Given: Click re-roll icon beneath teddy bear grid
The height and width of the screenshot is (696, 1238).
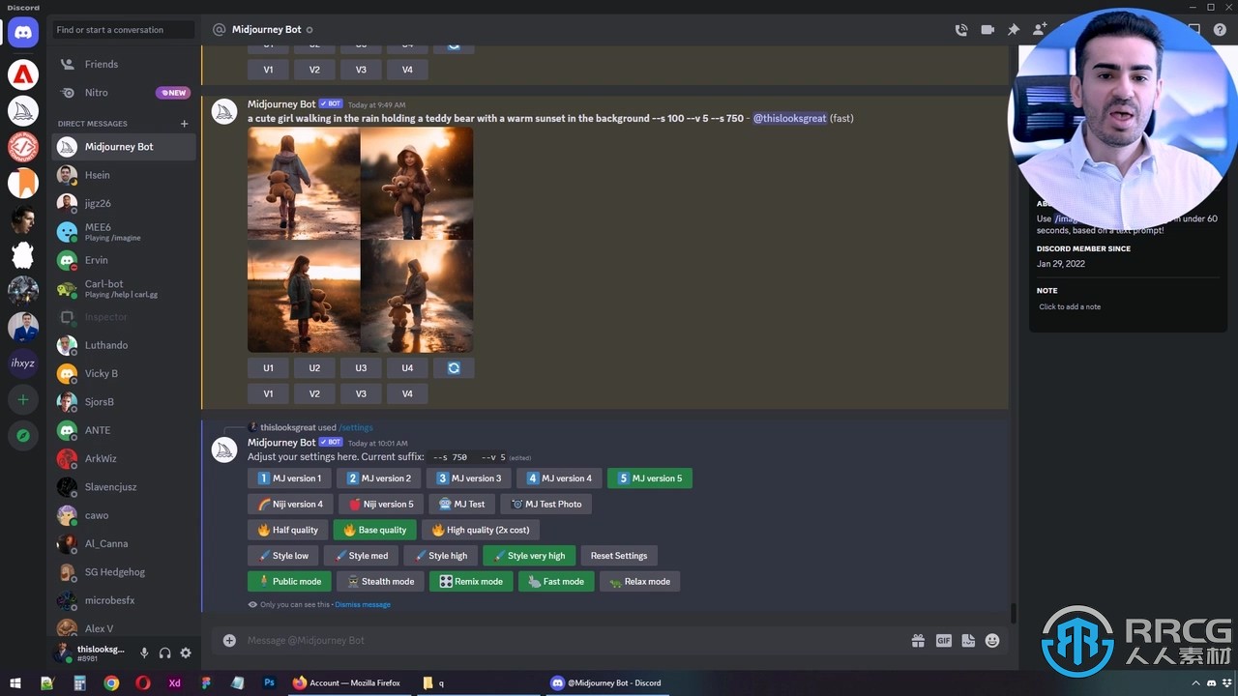Looking at the screenshot, I should [x=454, y=368].
